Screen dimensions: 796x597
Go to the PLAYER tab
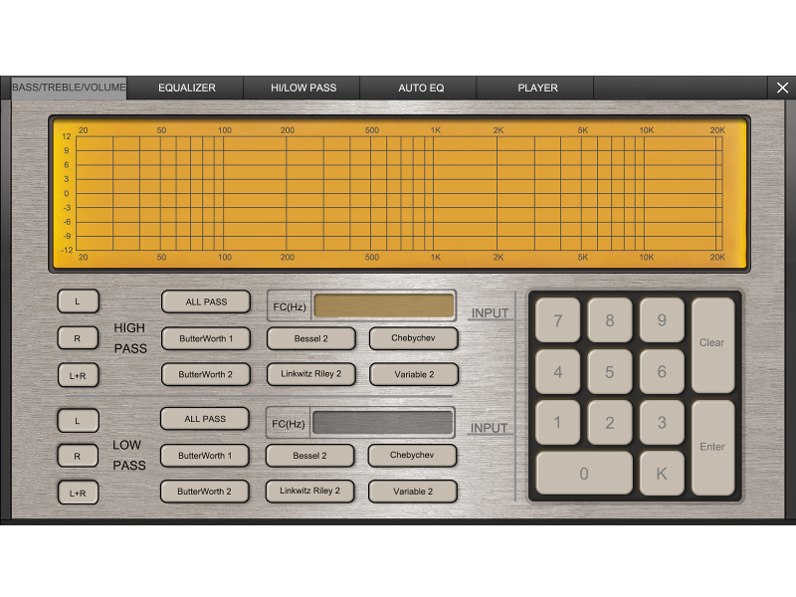tap(537, 88)
